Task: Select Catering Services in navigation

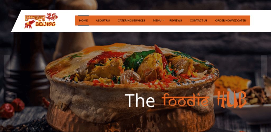Action: [131, 20]
